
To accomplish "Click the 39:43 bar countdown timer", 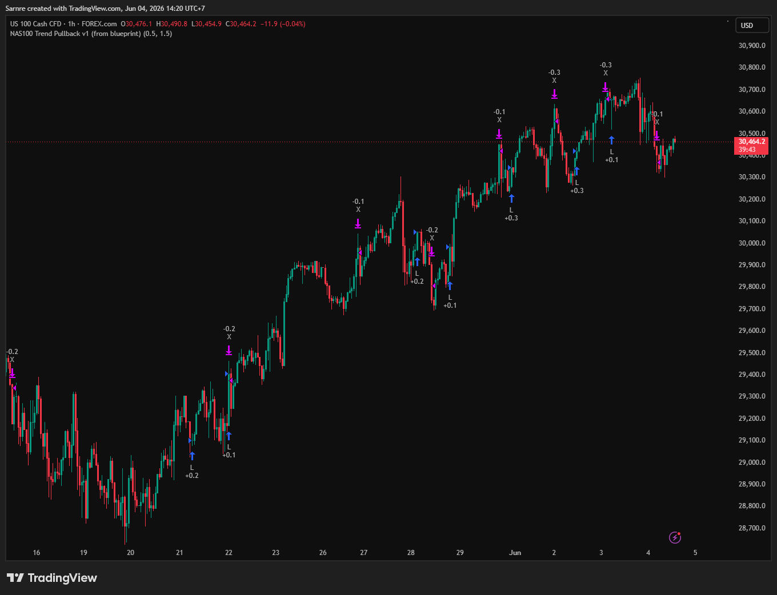I will (747, 150).
